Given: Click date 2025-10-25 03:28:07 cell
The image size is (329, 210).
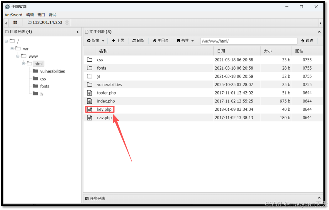Looking at the screenshot, I should coord(234,85).
